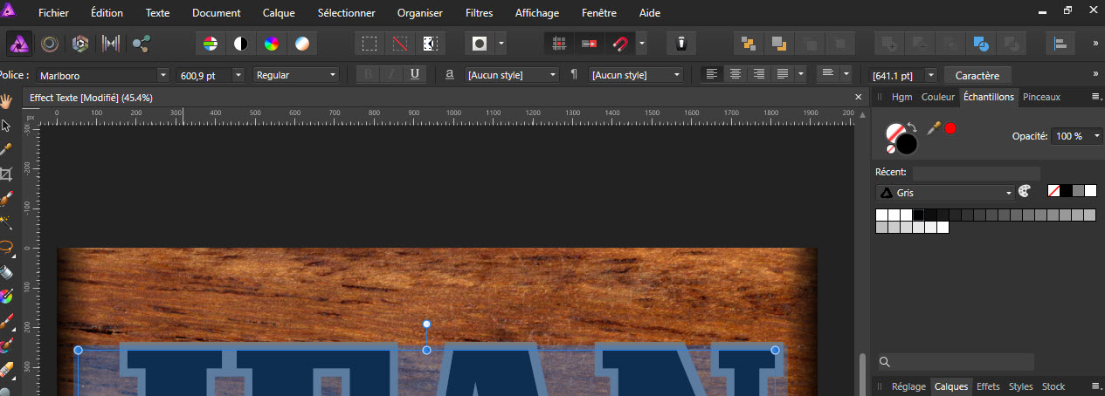Switch to the Hgm panel tab
The height and width of the screenshot is (396, 1105).
902,97
